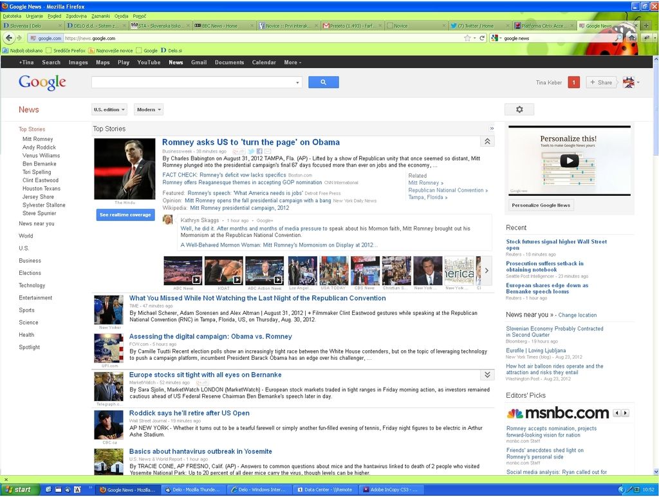Open Romney asks US to 'turn the page' headline
The width and height of the screenshot is (659, 497).
point(251,142)
